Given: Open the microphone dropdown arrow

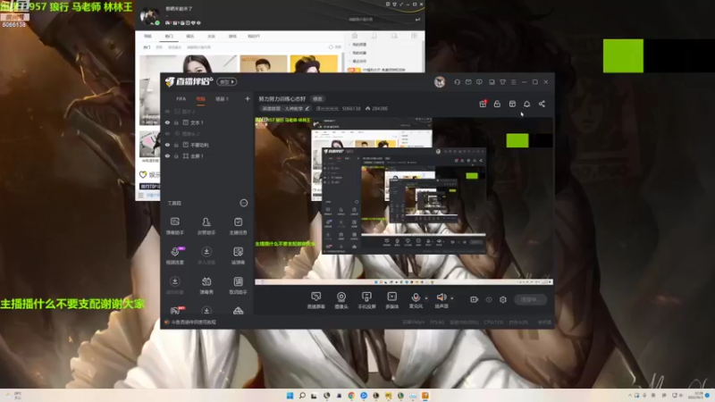Looking at the screenshot, I should tap(426, 298).
